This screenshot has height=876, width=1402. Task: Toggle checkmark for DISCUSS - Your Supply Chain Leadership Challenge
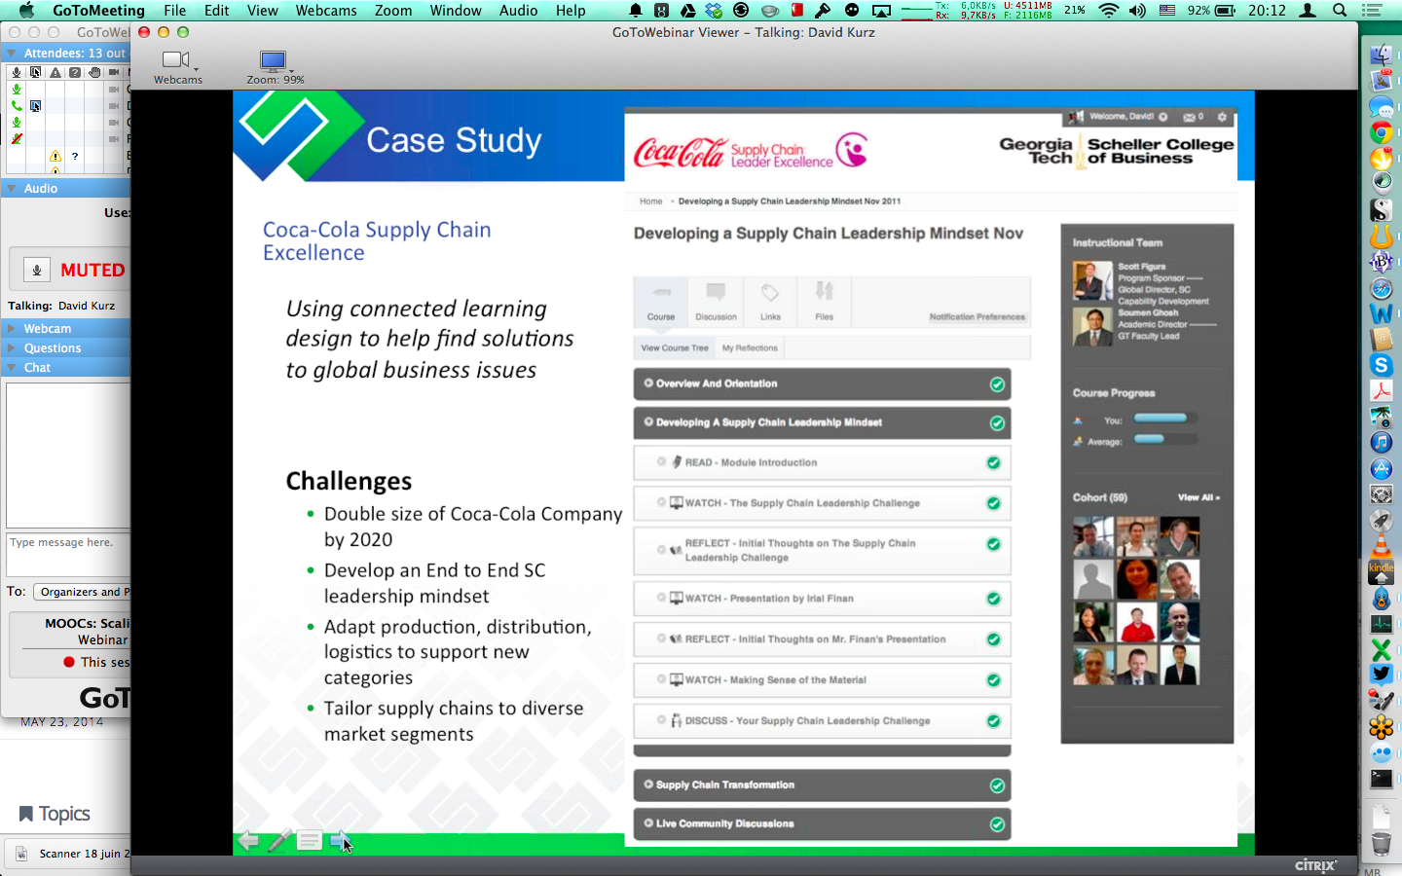pos(993,722)
